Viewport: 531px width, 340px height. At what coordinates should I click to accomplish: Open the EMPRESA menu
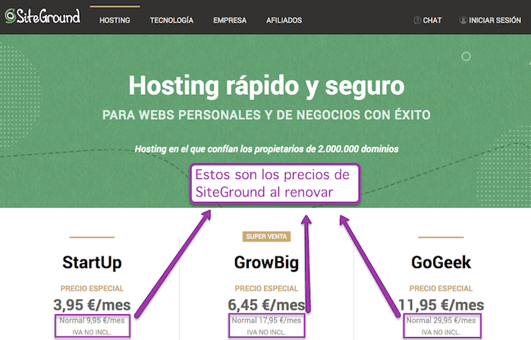[230, 20]
